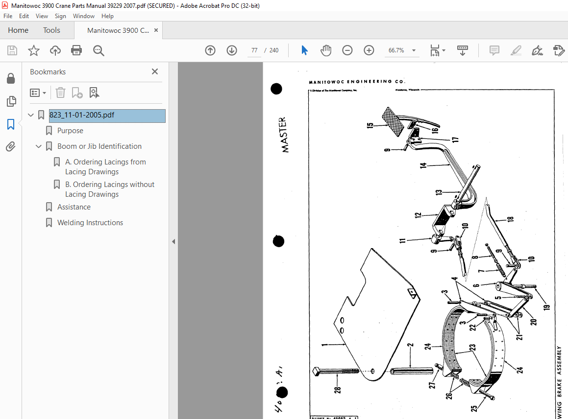Open the Sign menu

[60, 16]
